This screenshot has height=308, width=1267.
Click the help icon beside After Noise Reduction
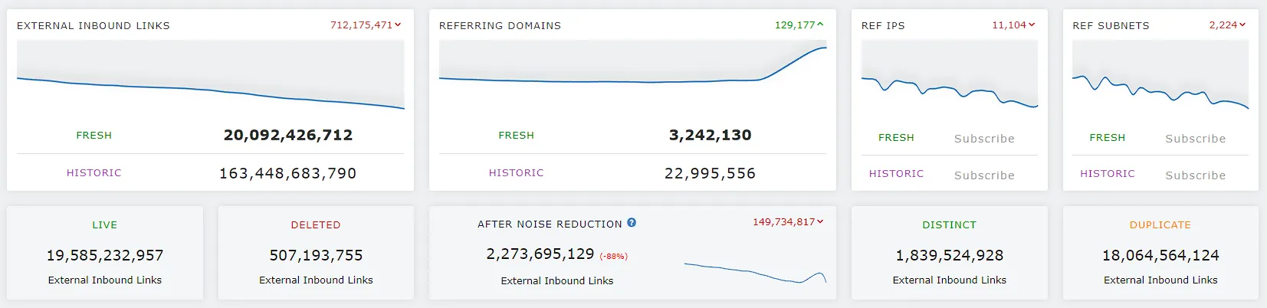[632, 223]
